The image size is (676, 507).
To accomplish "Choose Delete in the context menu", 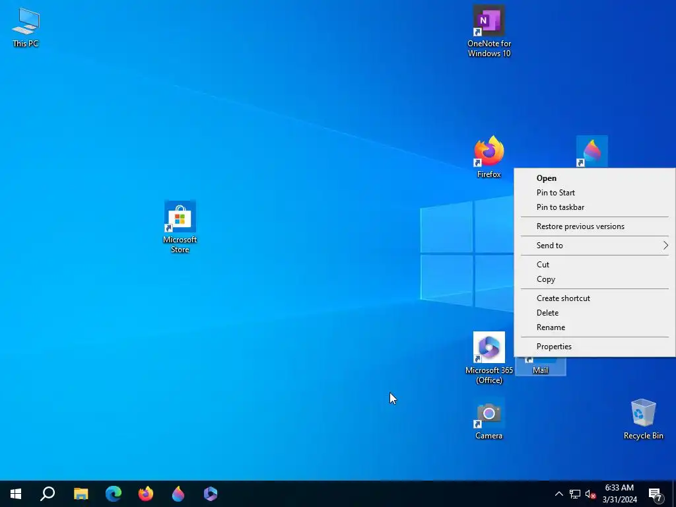I will [595, 312].
